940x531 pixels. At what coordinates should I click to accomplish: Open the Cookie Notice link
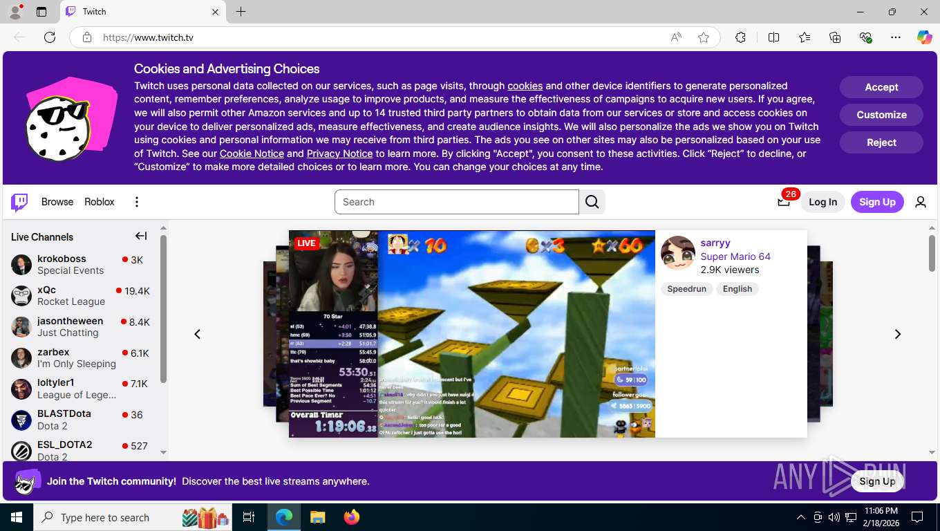click(x=252, y=153)
